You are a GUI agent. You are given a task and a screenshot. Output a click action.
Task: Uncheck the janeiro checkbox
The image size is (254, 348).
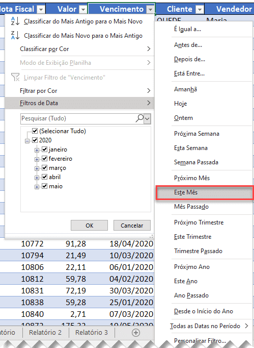[44, 150]
